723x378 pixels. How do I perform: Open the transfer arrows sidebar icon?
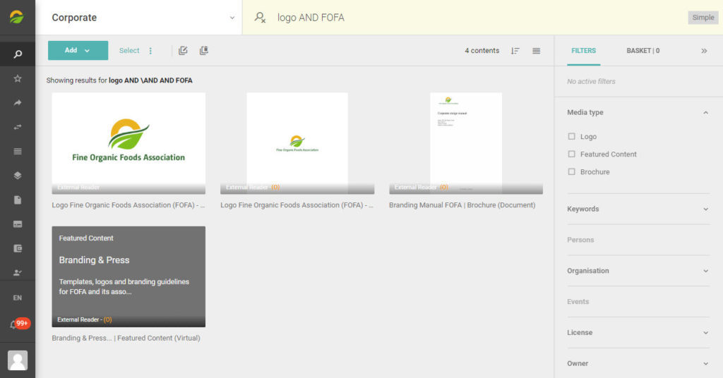click(x=18, y=127)
